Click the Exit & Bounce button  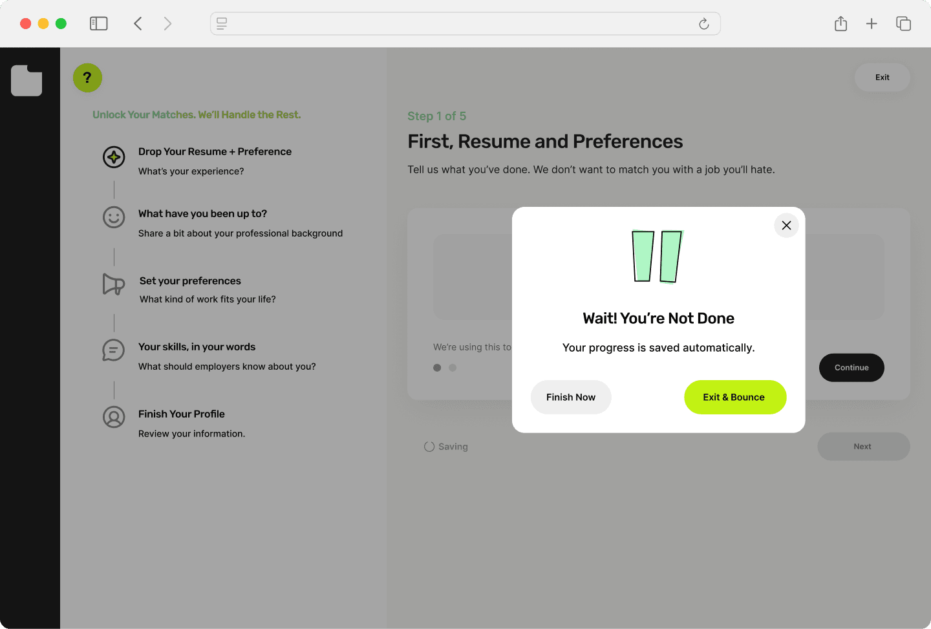coord(735,397)
